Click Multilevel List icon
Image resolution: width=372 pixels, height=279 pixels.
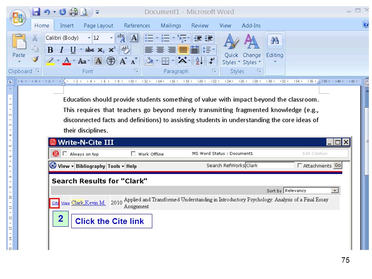[x=182, y=38]
